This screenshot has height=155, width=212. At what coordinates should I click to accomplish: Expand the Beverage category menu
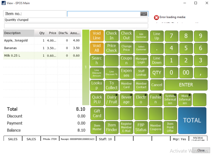pos(126,99)
